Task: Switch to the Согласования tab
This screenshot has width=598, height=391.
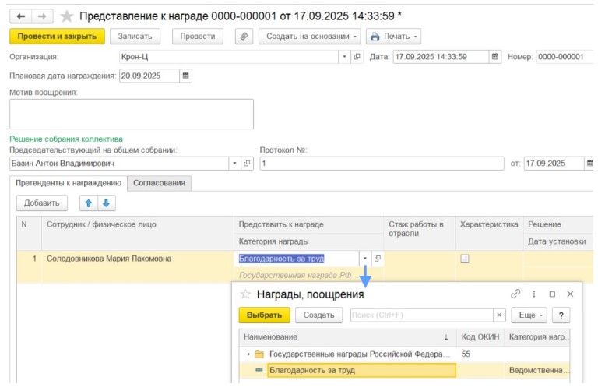Action: click(x=159, y=183)
